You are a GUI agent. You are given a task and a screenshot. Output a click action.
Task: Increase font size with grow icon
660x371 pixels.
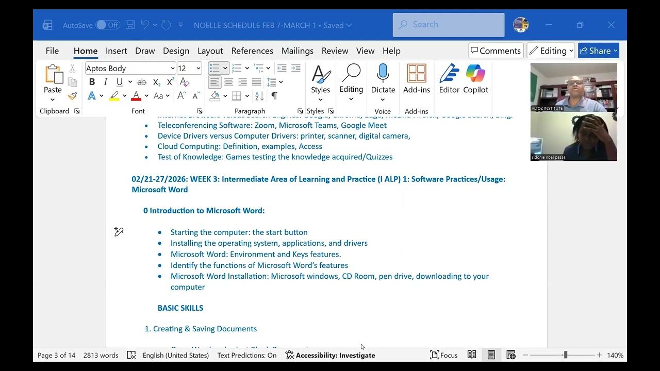pos(181,96)
